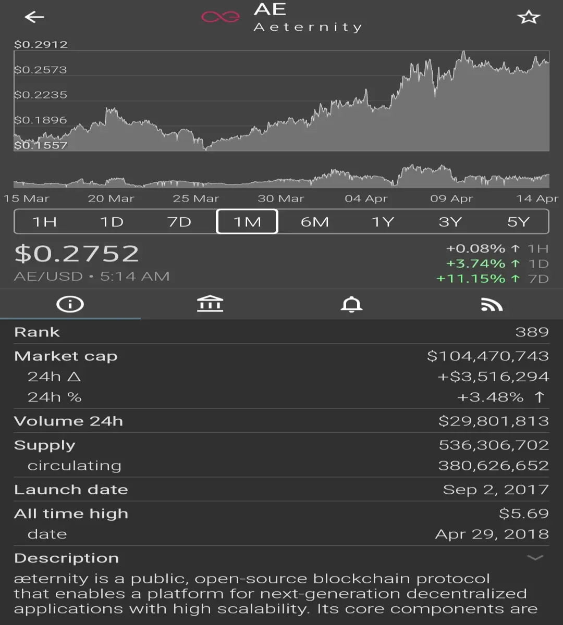
Task: Toggle the favorite star icon
Action: coord(529,17)
